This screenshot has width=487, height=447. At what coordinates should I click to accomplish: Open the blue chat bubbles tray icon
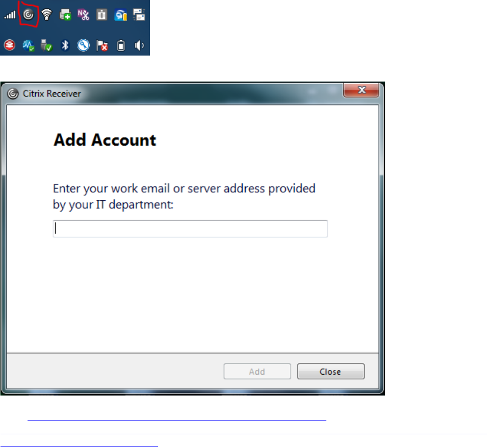click(120, 15)
